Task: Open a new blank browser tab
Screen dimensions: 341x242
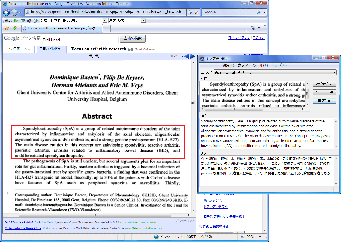Action: (x=107, y=28)
